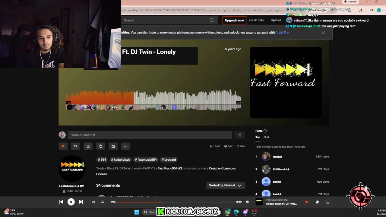Expand the Sorted by: Newest dropdown
386x217 pixels.
[x=225, y=185]
